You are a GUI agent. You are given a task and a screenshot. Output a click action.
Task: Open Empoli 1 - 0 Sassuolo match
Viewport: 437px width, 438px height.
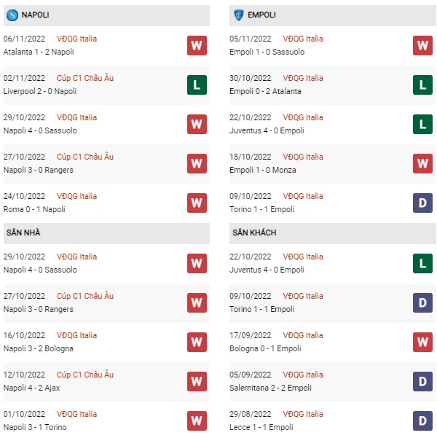267,52
